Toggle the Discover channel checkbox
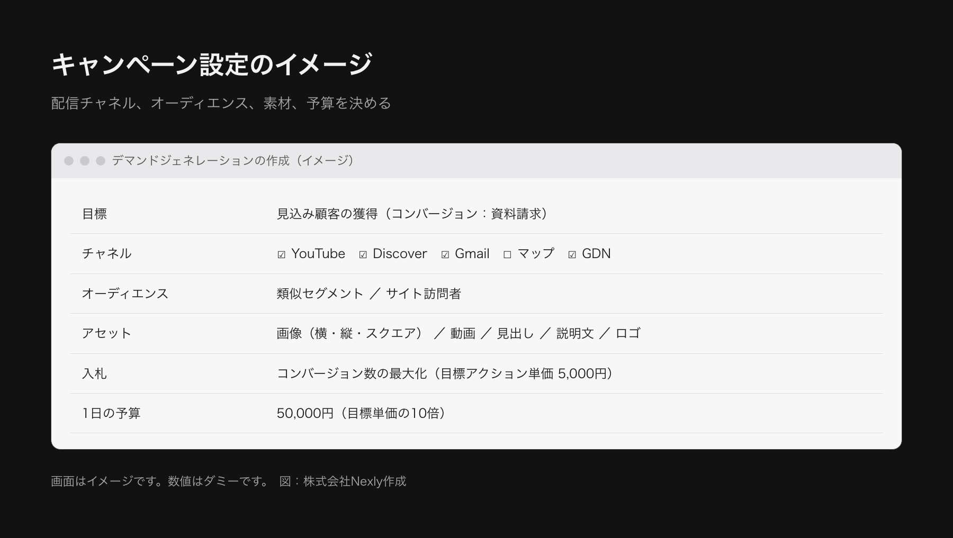Screen dimensions: 953x538 coord(363,254)
